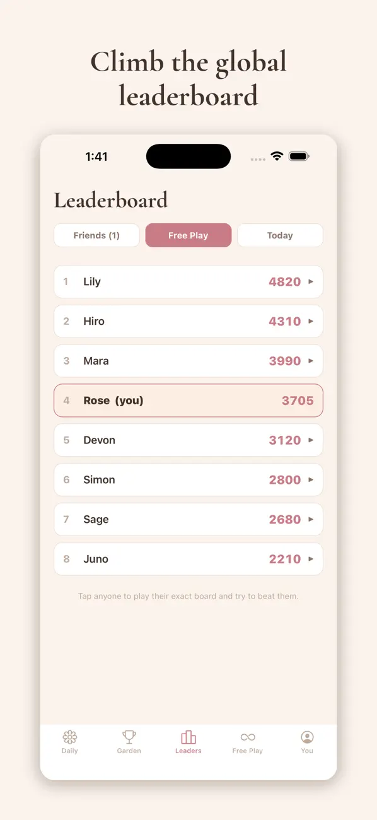377x820 pixels.
Task: Open Simon's board from the leaderboard
Action: (x=188, y=480)
